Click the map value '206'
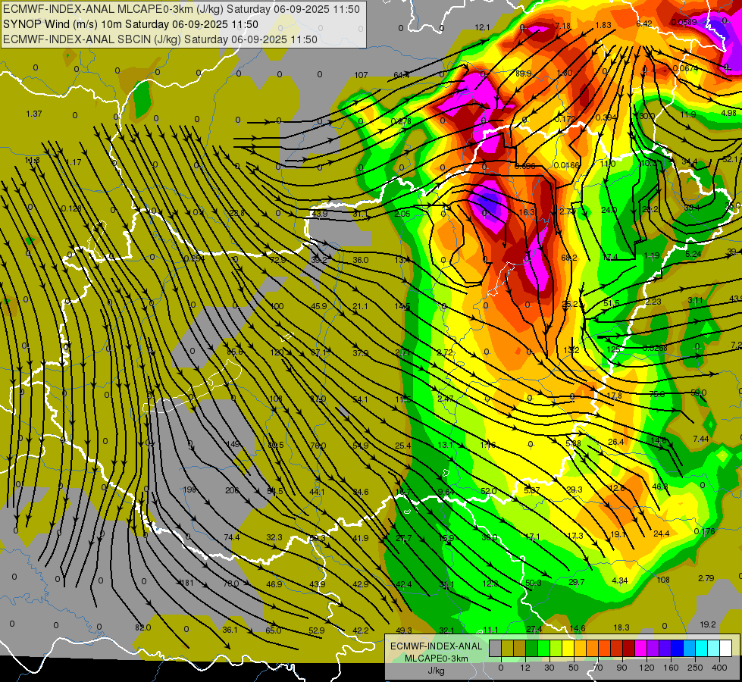 point(232,490)
